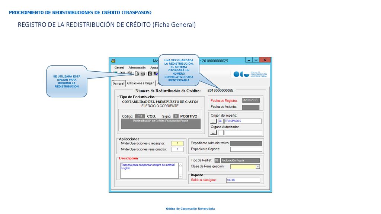Viewport: 381px width, 214px height.
Task: Click the Origen del reparto code field 04
Action: (220, 121)
